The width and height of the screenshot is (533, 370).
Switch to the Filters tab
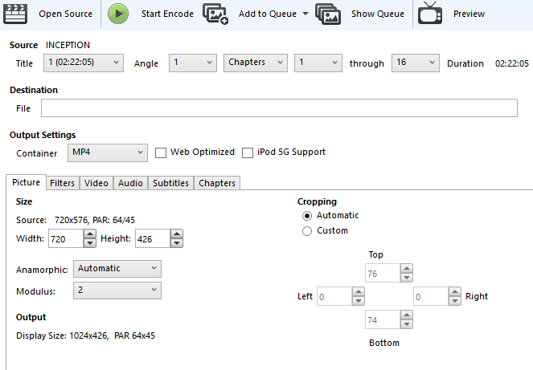pos(62,183)
